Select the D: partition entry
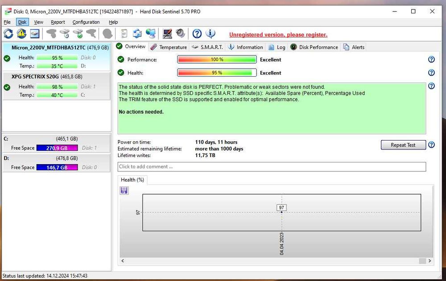 [x=56, y=163]
